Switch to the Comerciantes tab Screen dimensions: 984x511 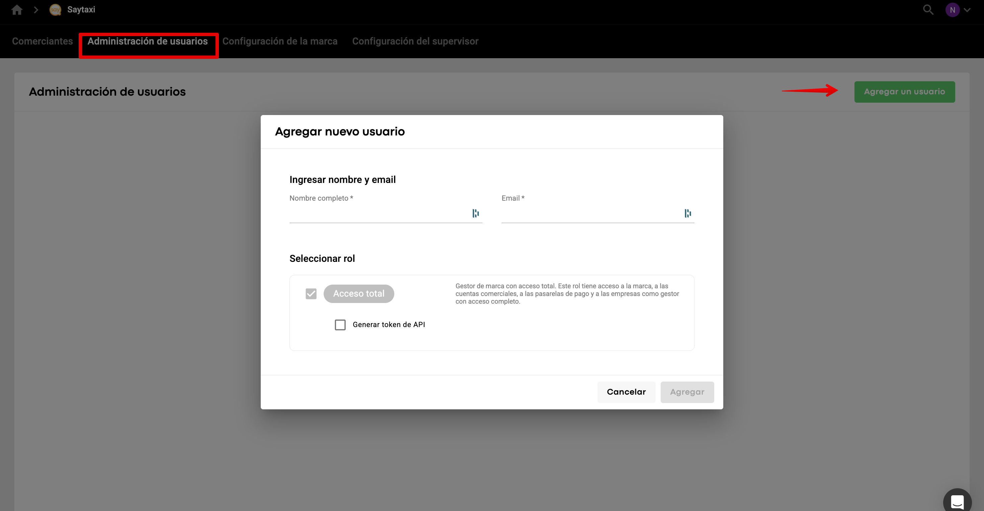point(43,41)
